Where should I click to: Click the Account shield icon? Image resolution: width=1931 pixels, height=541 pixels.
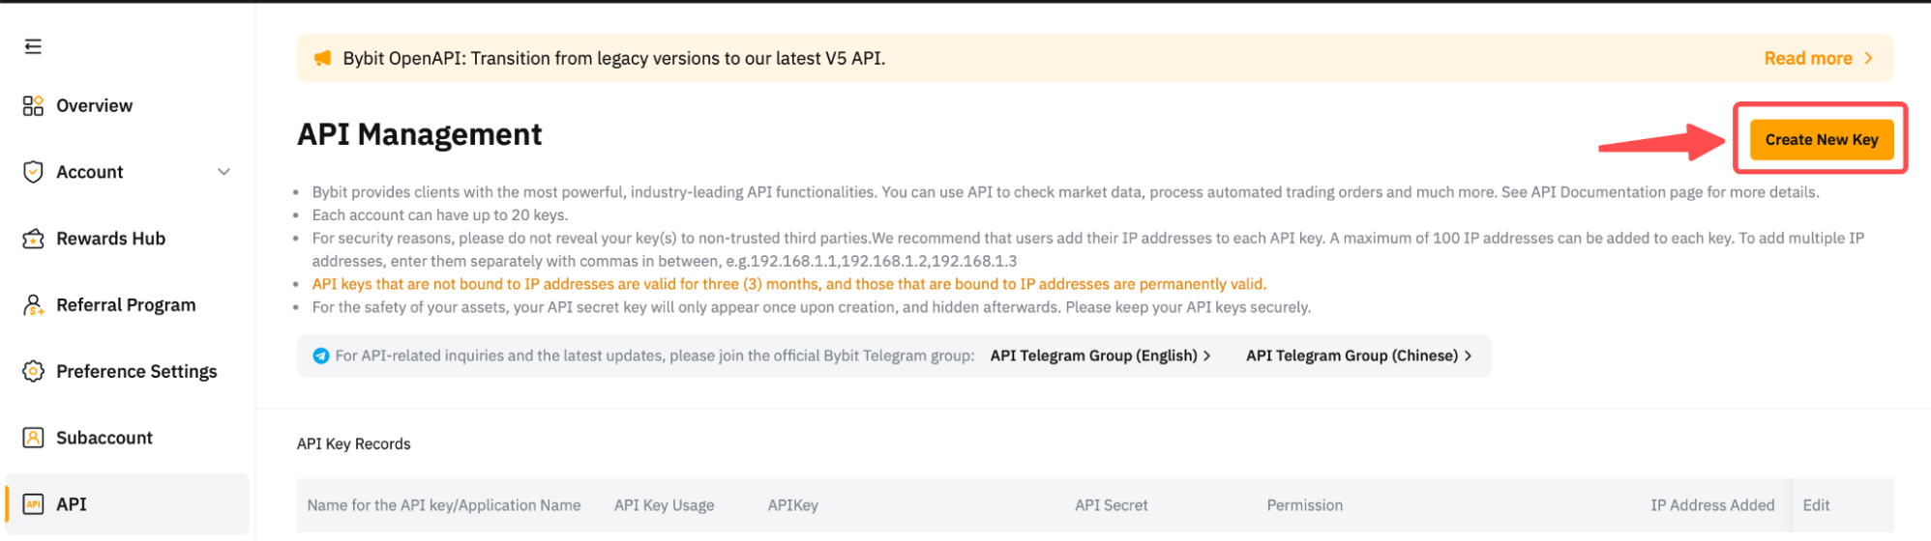pos(33,172)
